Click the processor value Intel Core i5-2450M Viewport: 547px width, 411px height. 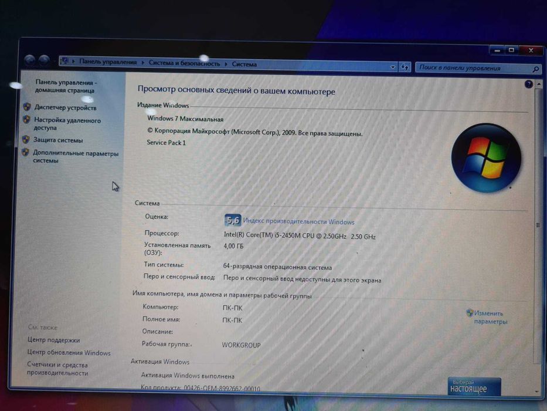300,236
